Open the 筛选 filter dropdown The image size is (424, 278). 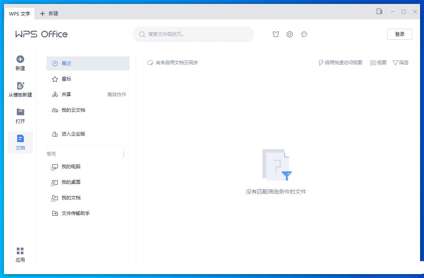coord(401,63)
